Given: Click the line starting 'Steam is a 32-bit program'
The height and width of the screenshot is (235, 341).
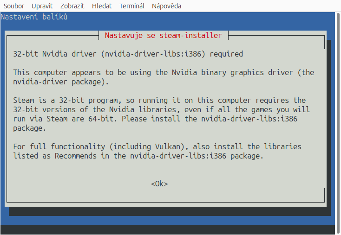Looking at the screenshot, I should click(159, 100).
